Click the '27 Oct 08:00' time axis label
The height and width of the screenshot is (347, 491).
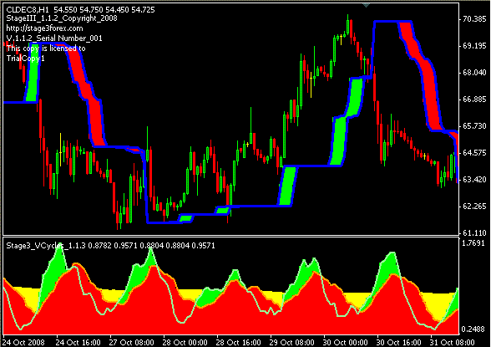click(x=132, y=342)
